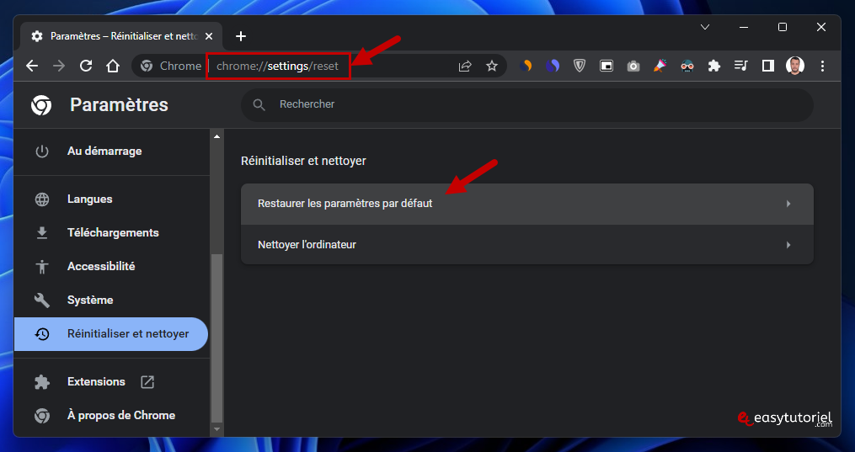
Task: Click the Rechercher settings search field
Action: [527, 104]
